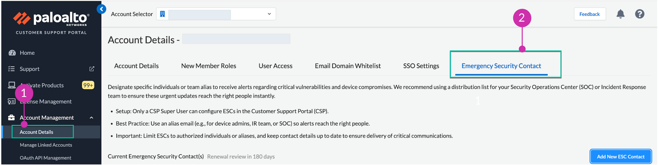Open the Account Selector dropdown

269,14
